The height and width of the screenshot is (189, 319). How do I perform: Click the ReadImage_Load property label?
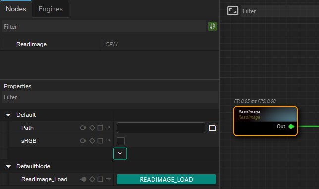coord(45,179)
